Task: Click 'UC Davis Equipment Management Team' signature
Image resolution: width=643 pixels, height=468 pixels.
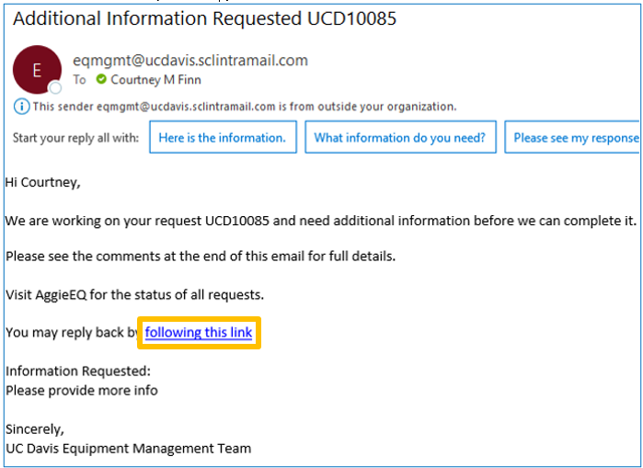Action: (129, 449)
